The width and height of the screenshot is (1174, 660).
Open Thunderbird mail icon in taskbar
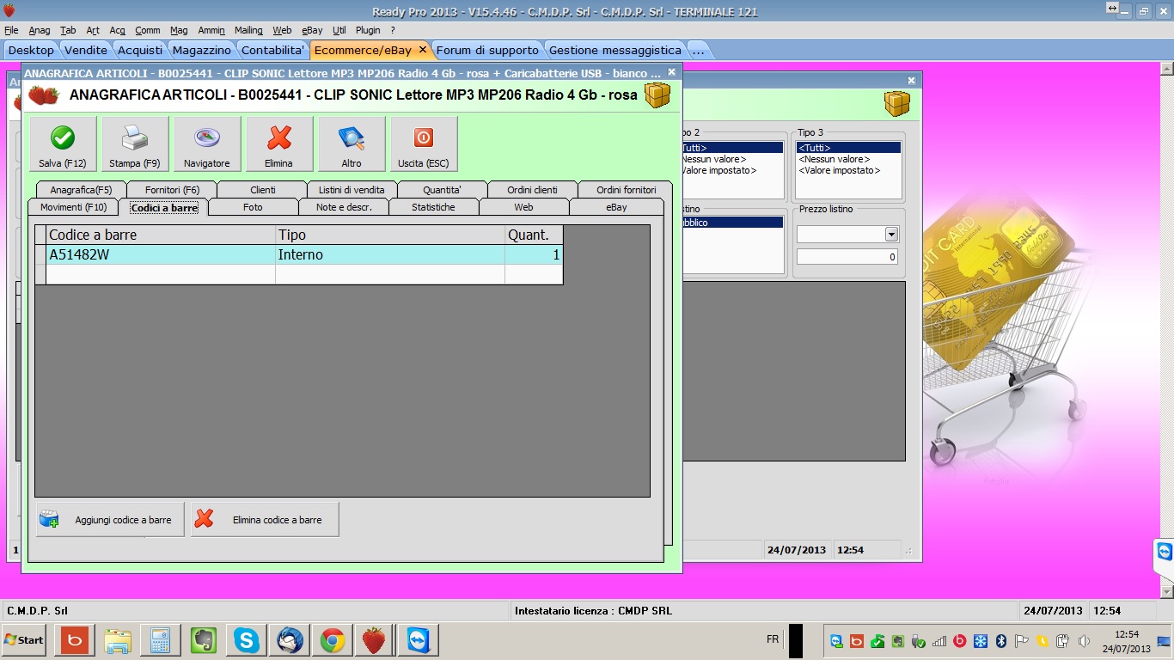(290, 640)
